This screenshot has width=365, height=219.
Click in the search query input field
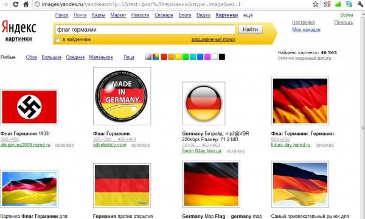coord(145,30)
